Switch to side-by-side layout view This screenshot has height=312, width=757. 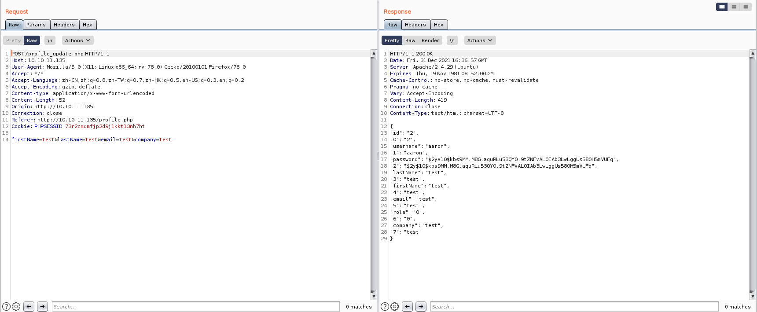[722, 7]
